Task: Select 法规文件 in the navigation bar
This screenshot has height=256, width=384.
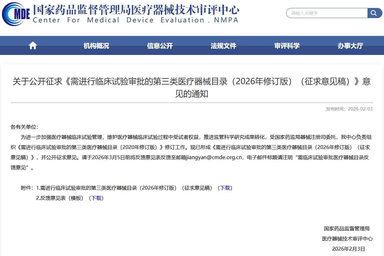Action: [223, 46]
